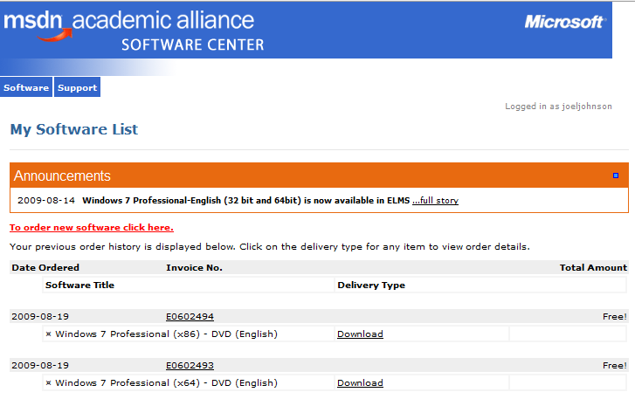Image resolution: width=635 pixels, height=406 pixels.
Task: Click the 'Software Title' column header
Action: [79, 285]
